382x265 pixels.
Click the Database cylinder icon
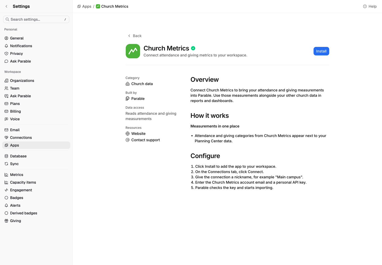[6, 156]
